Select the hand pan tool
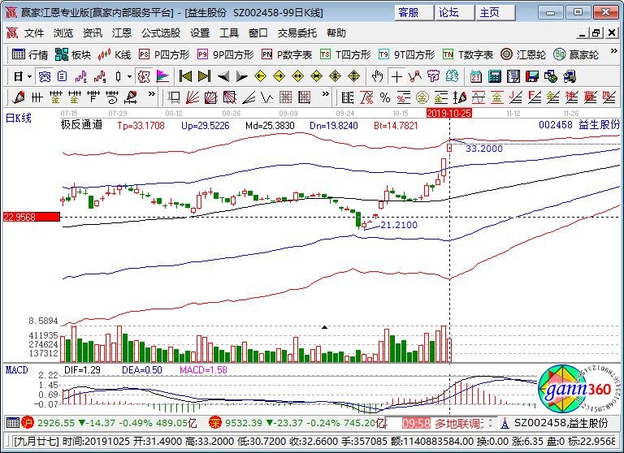Image resolution: width=624 pixels, height=453 pixels. 377,76
